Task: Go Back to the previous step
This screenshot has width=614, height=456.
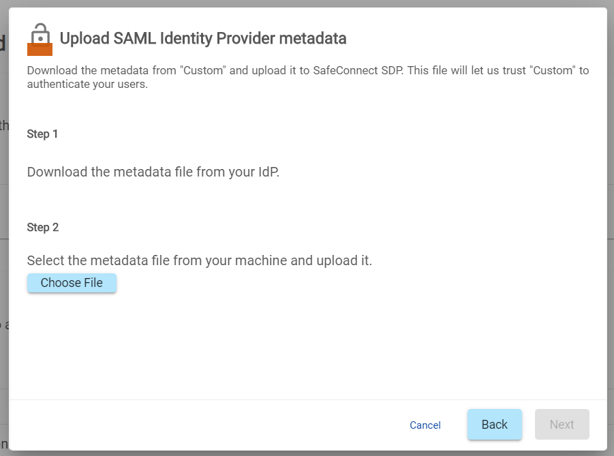Action: click(494, 425)
